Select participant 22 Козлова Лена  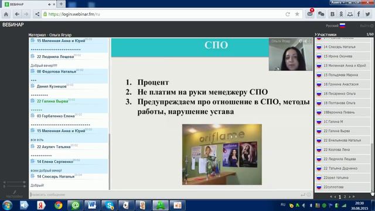click(x=343, y=149)
